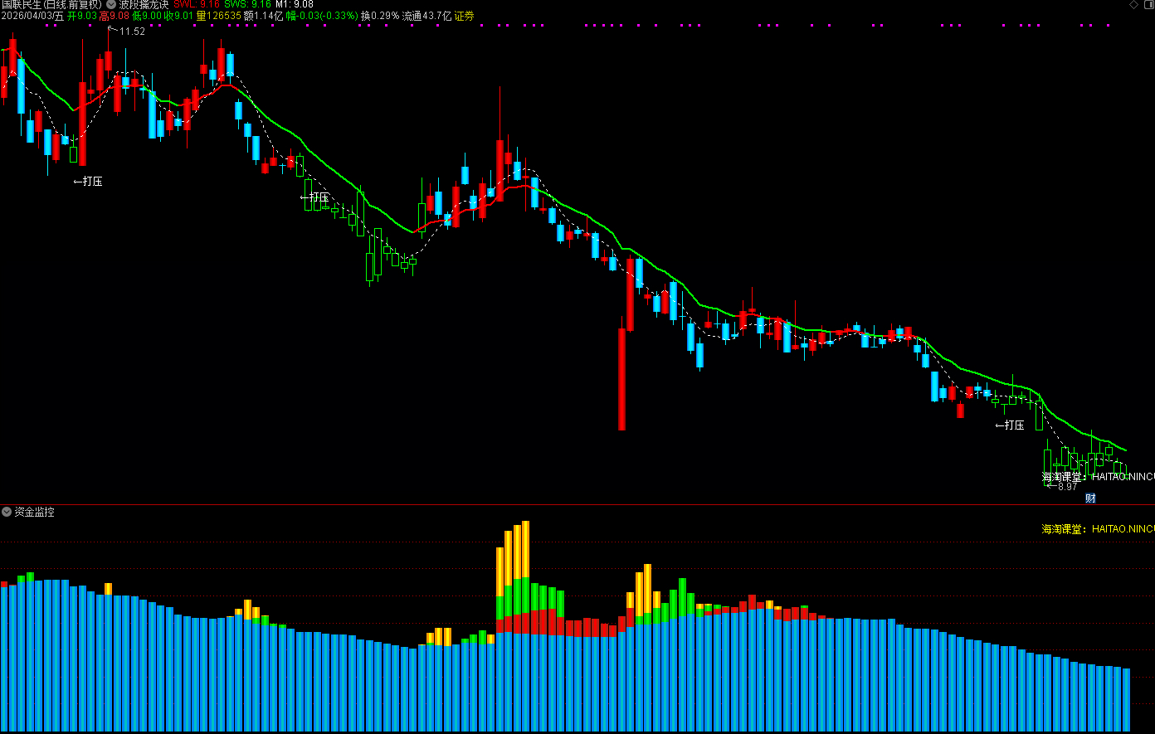Click the 国联民生 (日线 前复权) chart title
The height and width of the screenshot is (734, 1155).
(51, 4)
